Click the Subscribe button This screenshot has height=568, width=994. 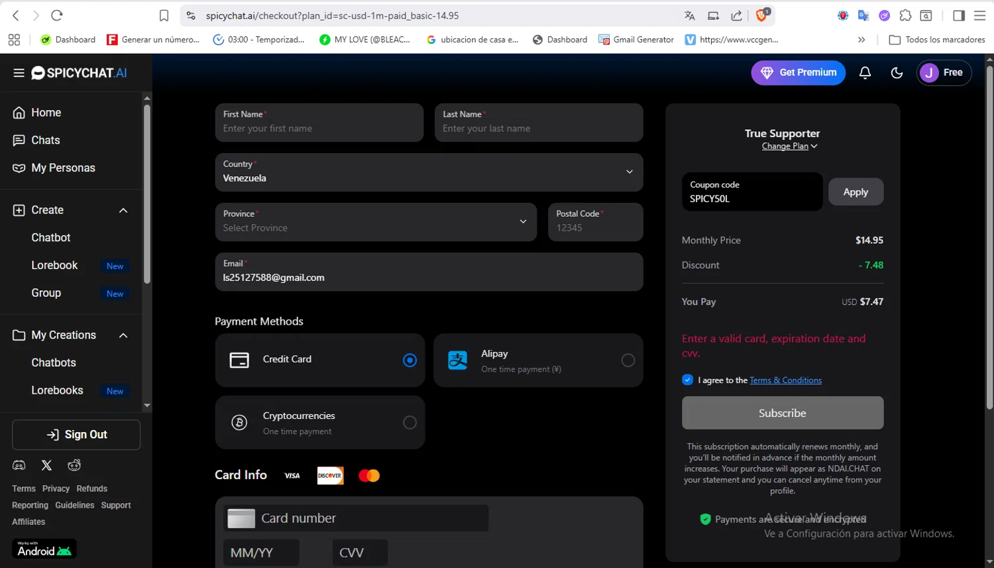click(783, 413)
